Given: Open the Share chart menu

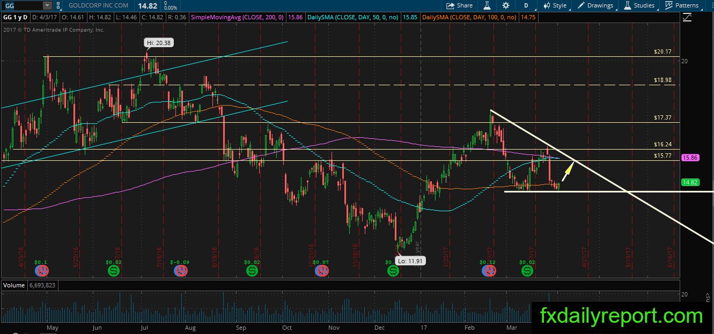Looking at the screenshot, I should [x=460, y=5].
